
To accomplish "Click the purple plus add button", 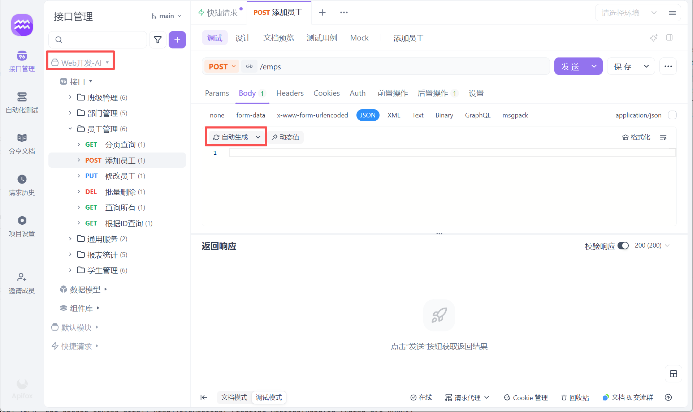I will 177,40.
